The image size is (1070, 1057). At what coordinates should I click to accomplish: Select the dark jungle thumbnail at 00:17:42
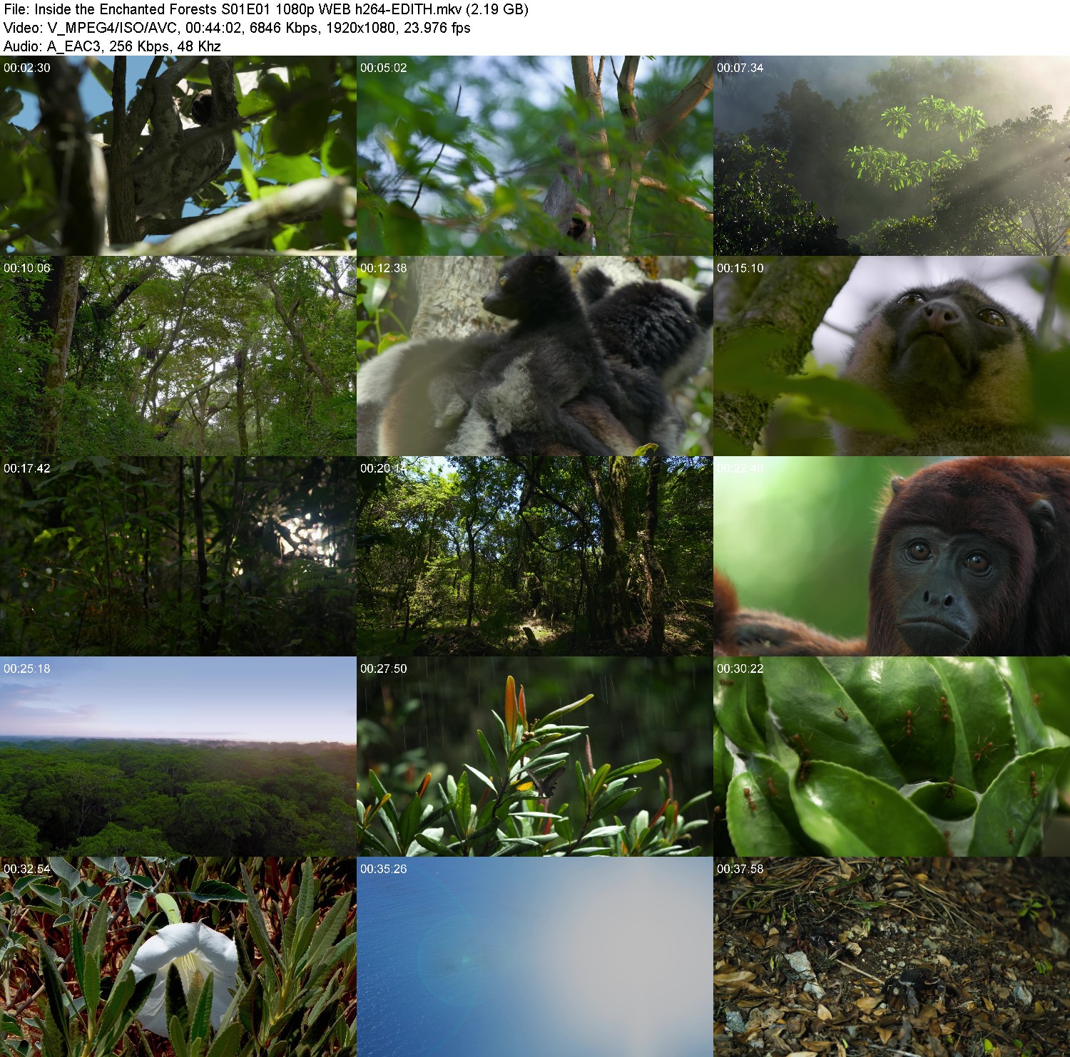coord(178,556)
